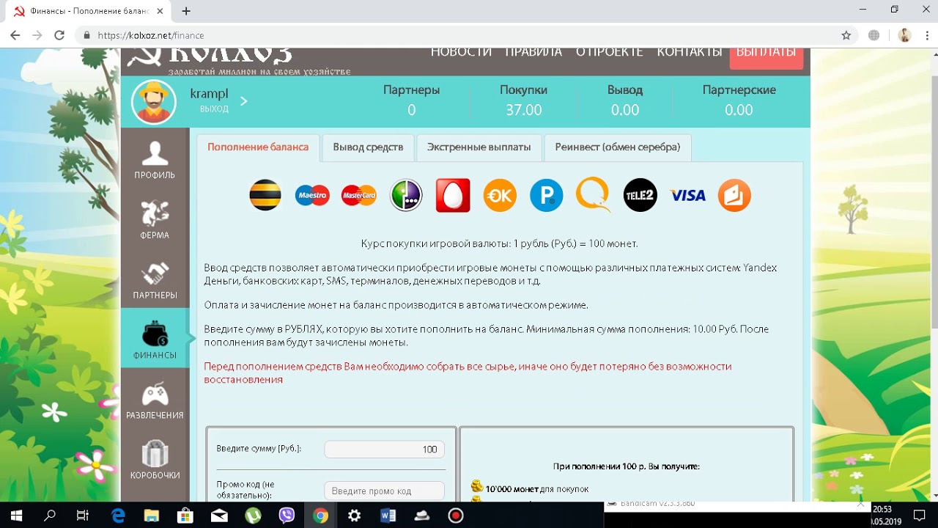Select the Beeline payment icon
This screenshot has height=528, width=938.
pos(265,195)
